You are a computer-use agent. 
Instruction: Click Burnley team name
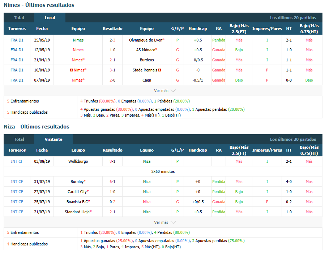(77, 182)
